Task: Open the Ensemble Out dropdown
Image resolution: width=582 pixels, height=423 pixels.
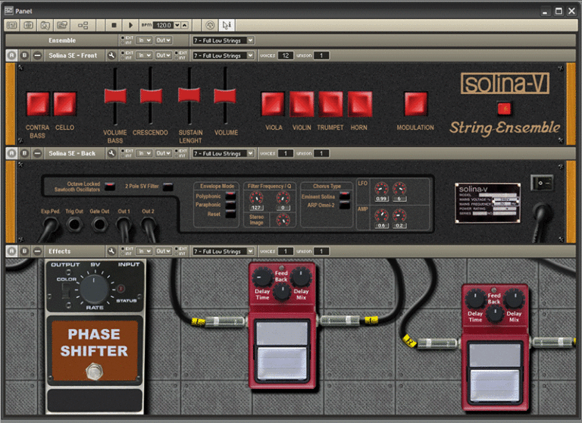Action: coord(164,40)
